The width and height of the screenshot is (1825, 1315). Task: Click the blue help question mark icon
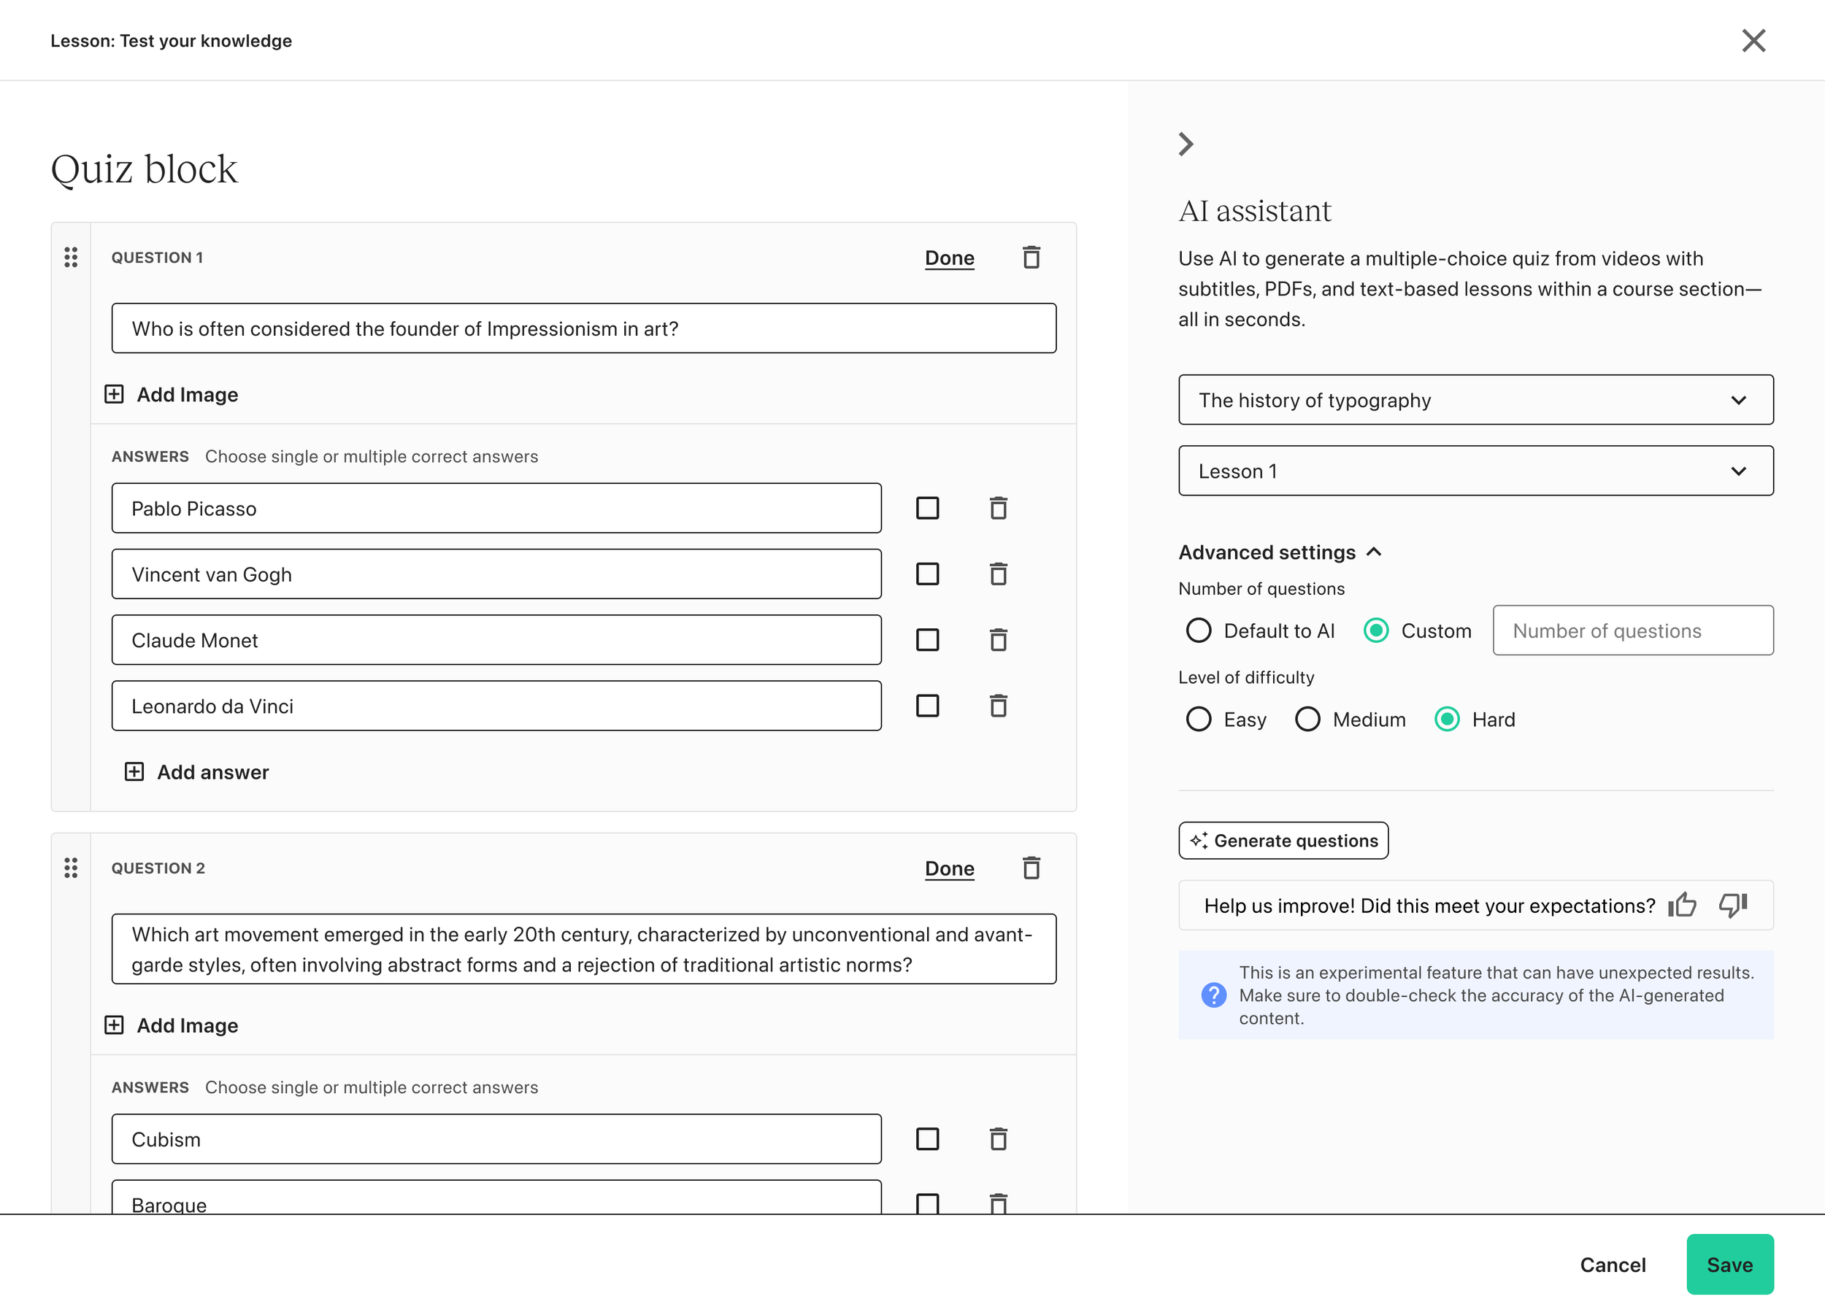1213,995
